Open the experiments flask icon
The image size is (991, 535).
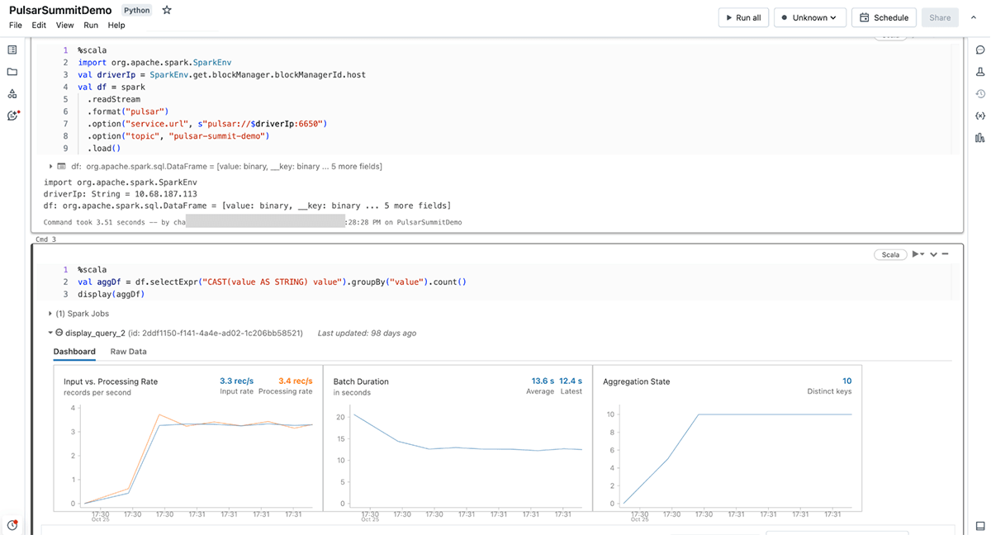tap(980, 73)
